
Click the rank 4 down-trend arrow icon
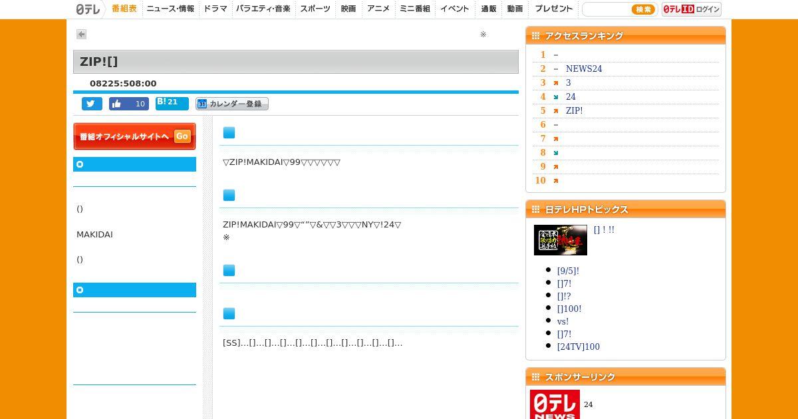click(556, 97)
